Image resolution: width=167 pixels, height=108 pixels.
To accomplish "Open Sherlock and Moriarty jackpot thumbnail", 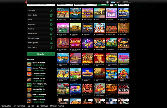I will click(x=29, y=80).
